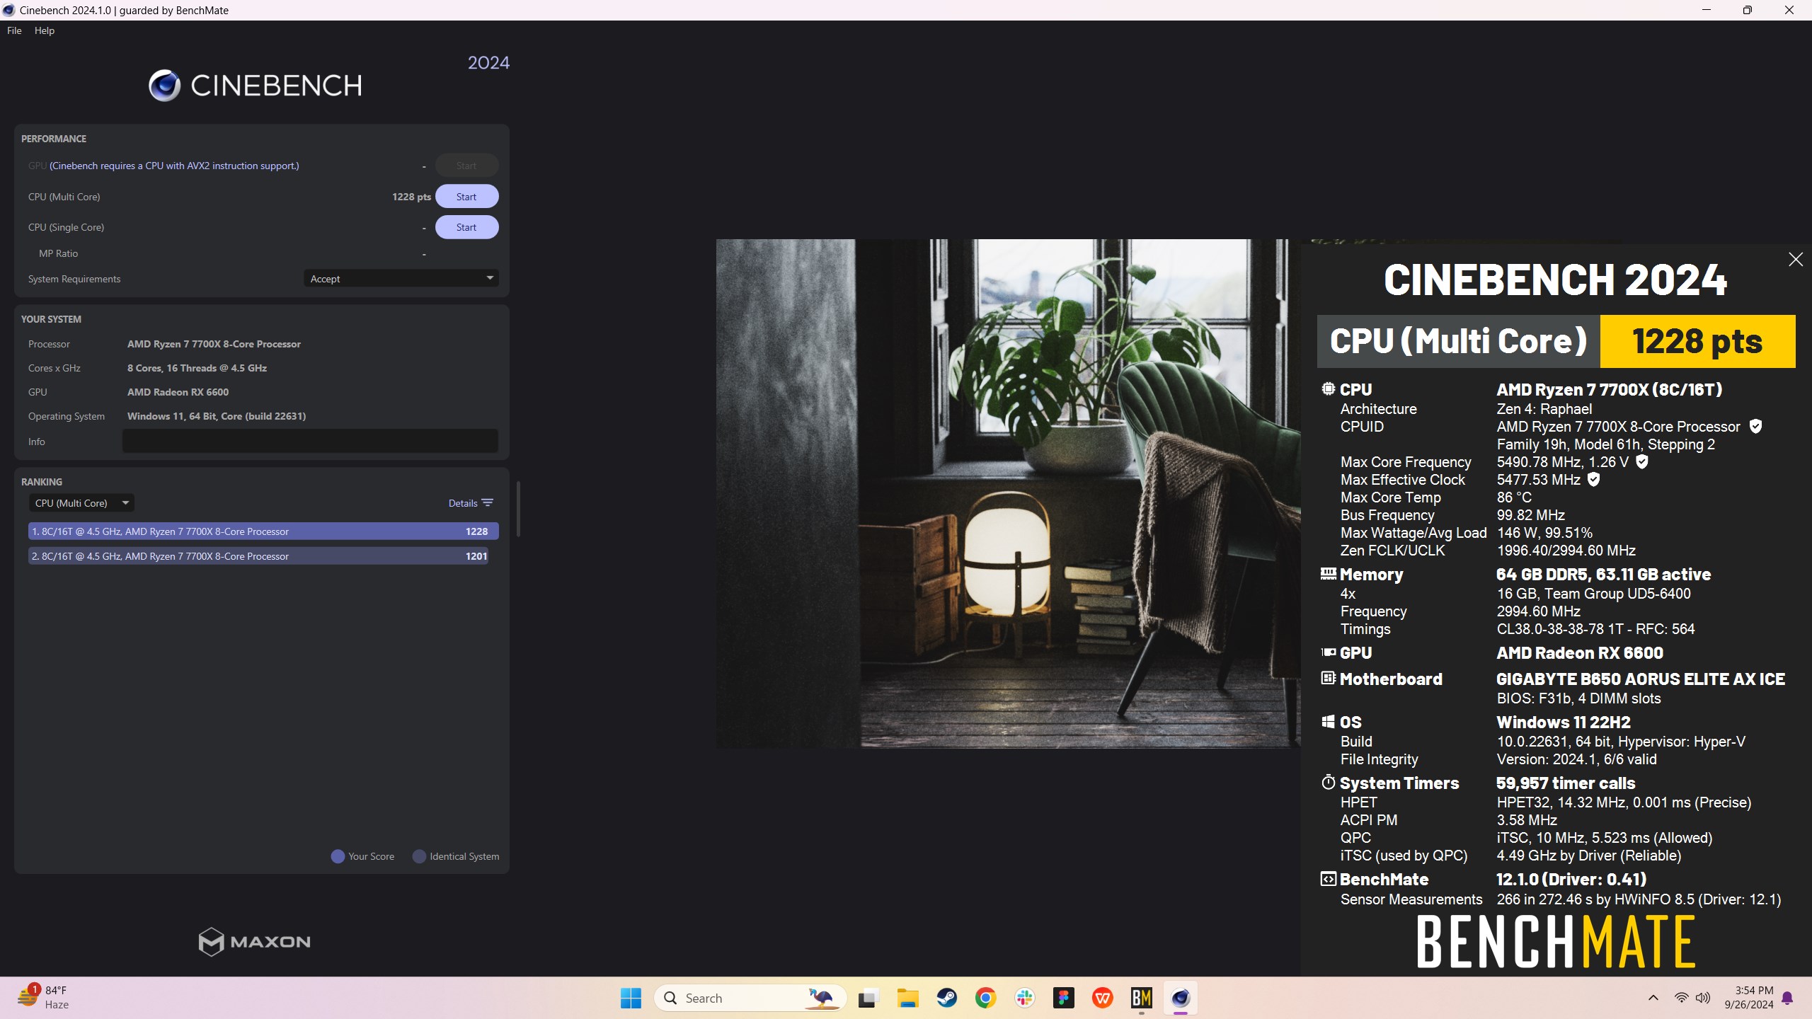Viewport: 1812px width, 1019px height.
Task: Click the AMD Ryzen 7 7700X Processor value
Action: pos(214,344)
